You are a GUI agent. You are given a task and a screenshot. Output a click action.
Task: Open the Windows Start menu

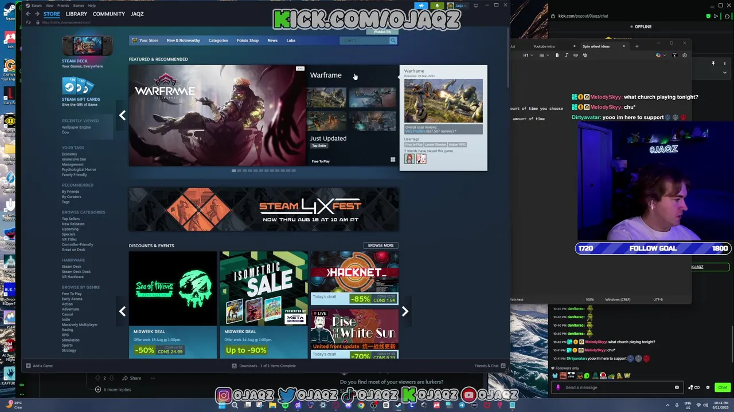pyautogui.click(x=222, y=405)
